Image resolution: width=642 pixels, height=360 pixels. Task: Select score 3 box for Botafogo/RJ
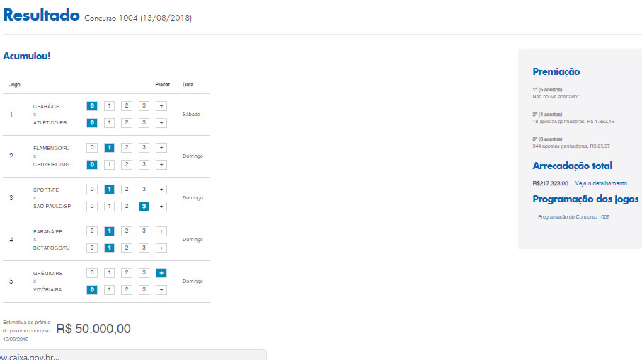click(x=144, y=248)
